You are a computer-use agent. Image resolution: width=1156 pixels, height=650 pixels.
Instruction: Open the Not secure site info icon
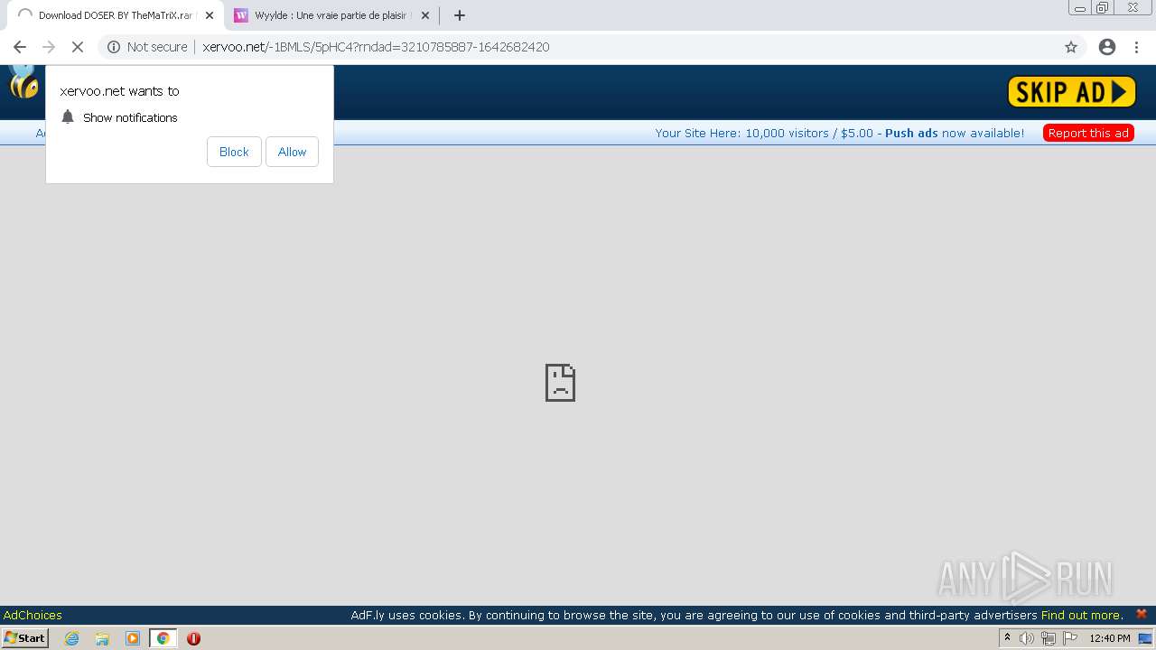pos(114,47)
